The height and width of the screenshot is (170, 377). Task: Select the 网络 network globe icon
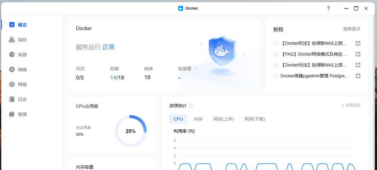tap(12, 85)
